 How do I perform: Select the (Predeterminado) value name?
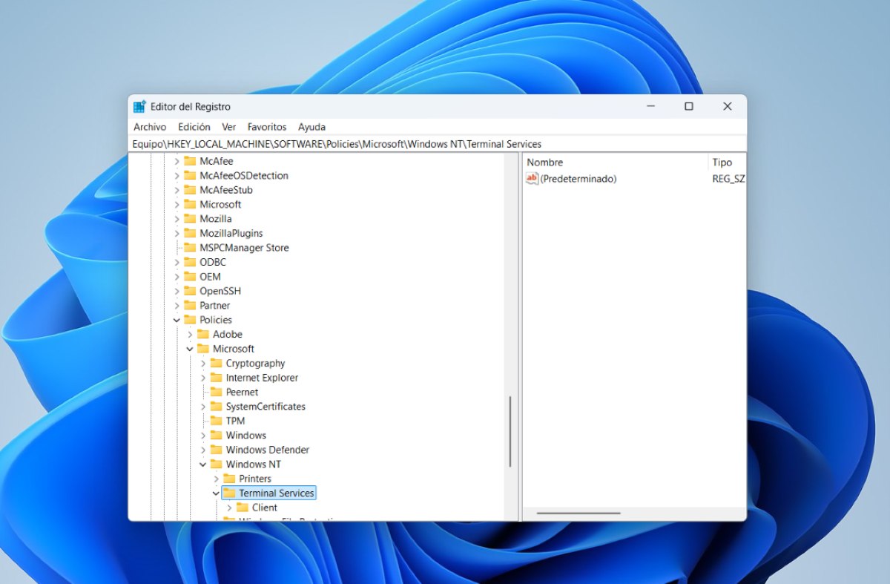pyautogui.click(x=578, y=179)
